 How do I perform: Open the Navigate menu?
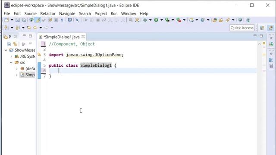(x=67, y=13)
